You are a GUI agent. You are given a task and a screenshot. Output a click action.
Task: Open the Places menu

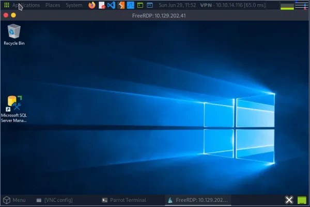pos(53,5)
